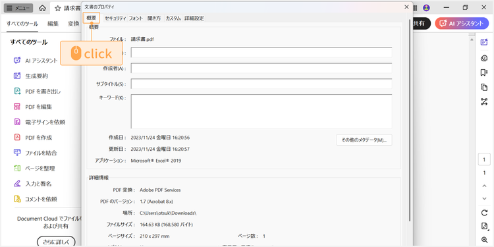The height and width of the screenshot is (247, 494).
Task: Select 電子サインを依頼 tool
Action: [39, 122]
